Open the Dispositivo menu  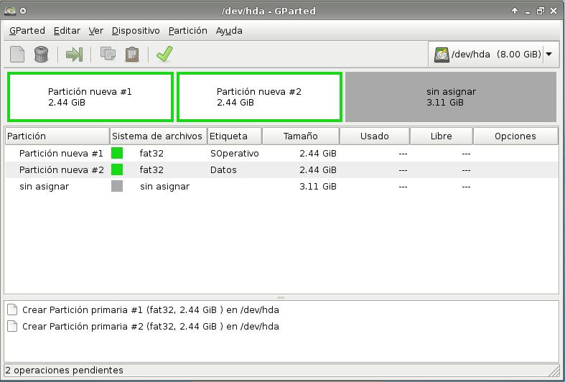136,31
